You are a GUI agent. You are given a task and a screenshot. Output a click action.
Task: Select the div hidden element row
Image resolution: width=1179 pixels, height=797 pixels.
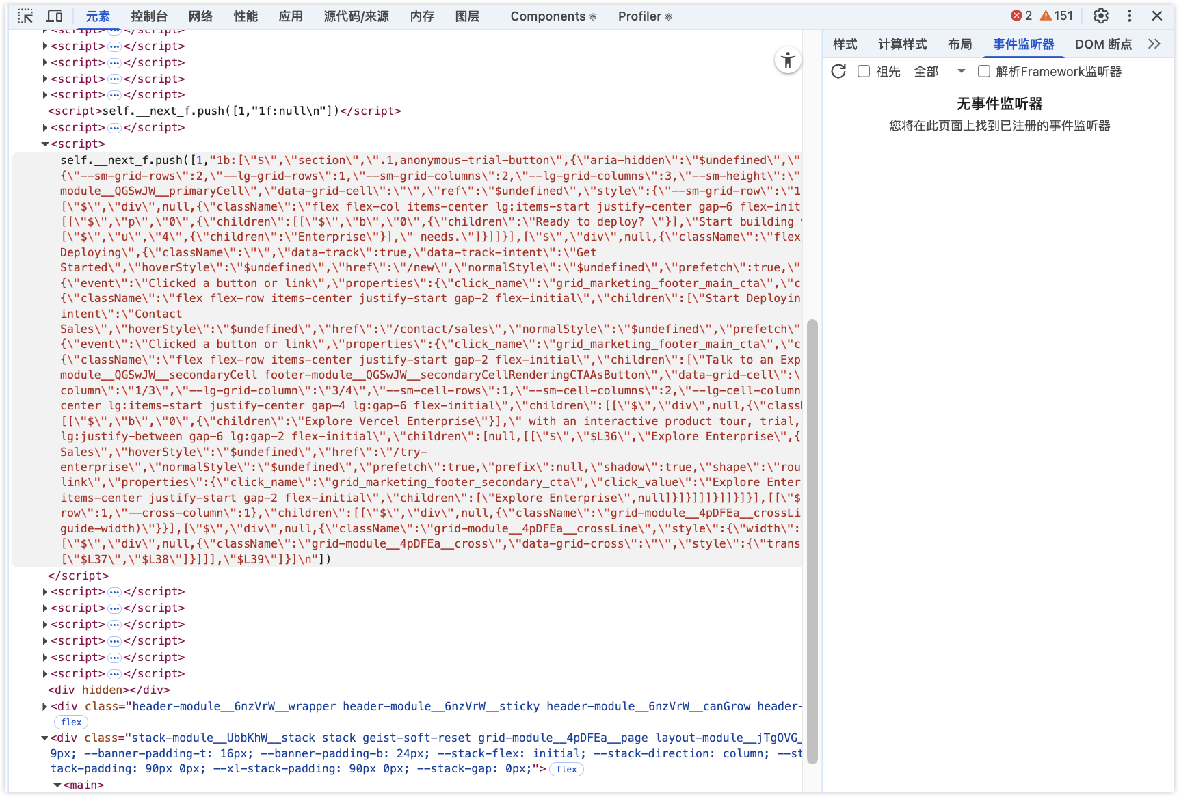pyautogui.click(x=109, y=690)
